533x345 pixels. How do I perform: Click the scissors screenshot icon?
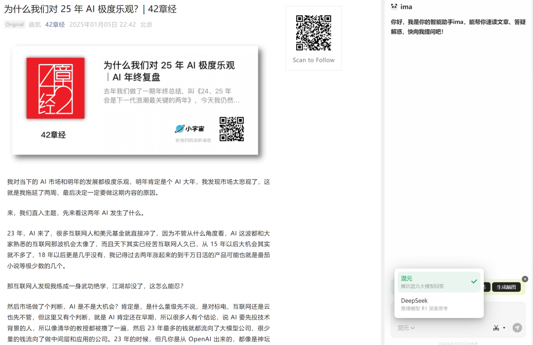click(x=496, y=328)
